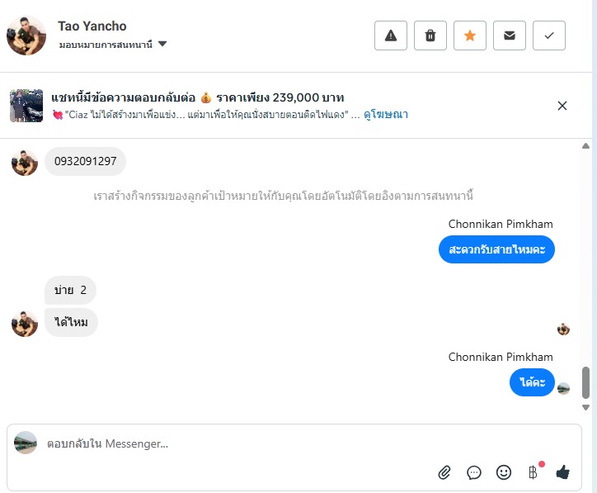597x493 pixels.
Task: Click the Reply in Messenger text field
Action: [x=231, y=443]
